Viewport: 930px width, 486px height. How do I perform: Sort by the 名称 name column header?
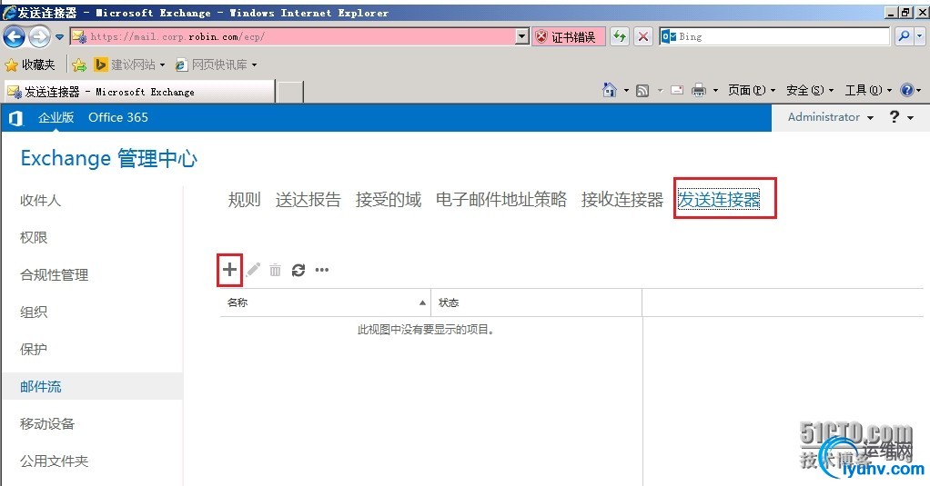point(325,303)
